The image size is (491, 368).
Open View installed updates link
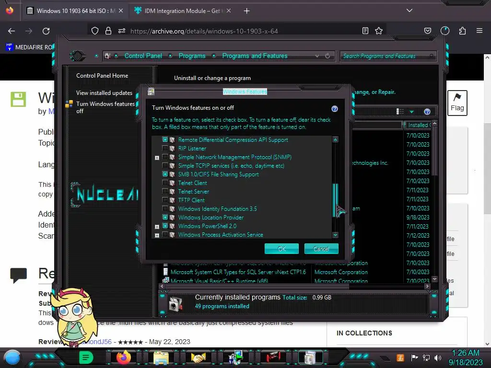pyautogui.click(x=104, y=93)
